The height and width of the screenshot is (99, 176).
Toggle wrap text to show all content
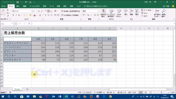click(71, 11)
